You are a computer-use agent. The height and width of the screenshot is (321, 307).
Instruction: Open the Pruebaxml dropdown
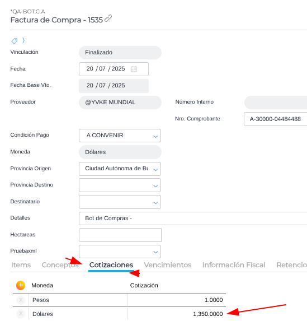120,252
